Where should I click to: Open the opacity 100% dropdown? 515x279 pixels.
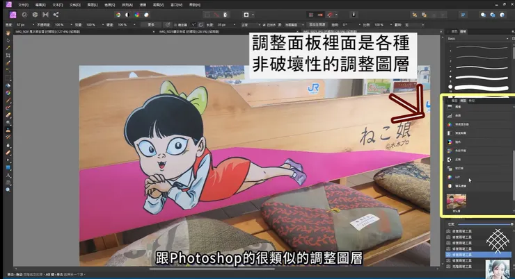[71, 25]
